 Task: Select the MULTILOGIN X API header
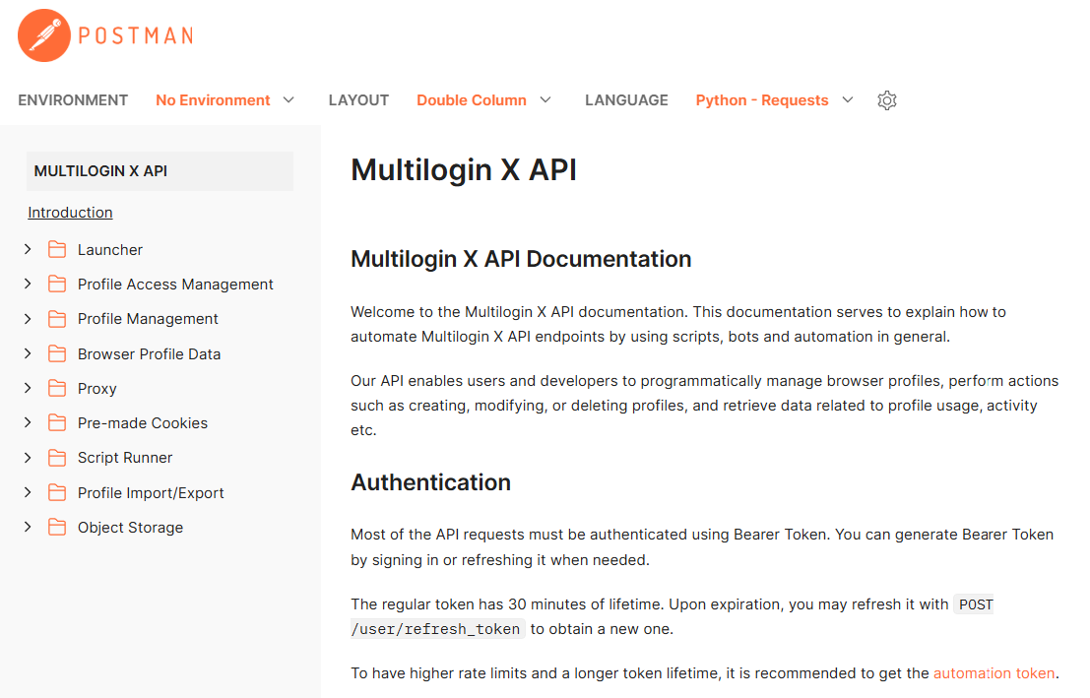pos(100,170)
